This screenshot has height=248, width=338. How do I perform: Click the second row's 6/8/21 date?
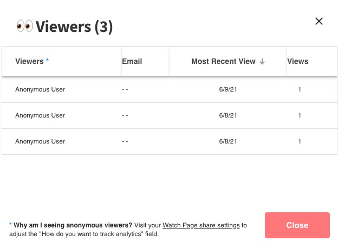click(x=228, y=115)
